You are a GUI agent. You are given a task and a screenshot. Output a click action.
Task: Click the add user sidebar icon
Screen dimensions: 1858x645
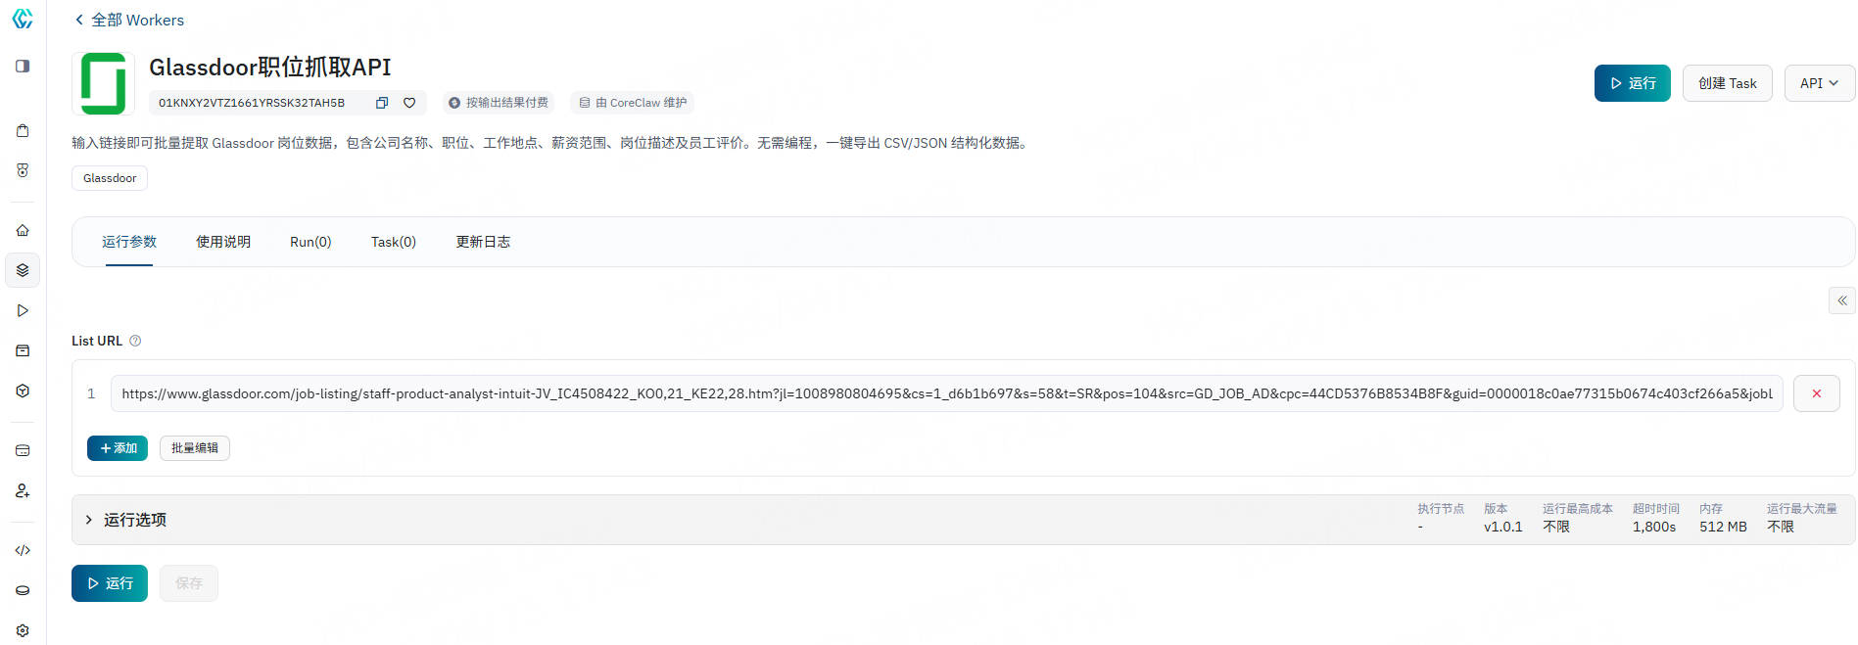(x=23, y=490)
